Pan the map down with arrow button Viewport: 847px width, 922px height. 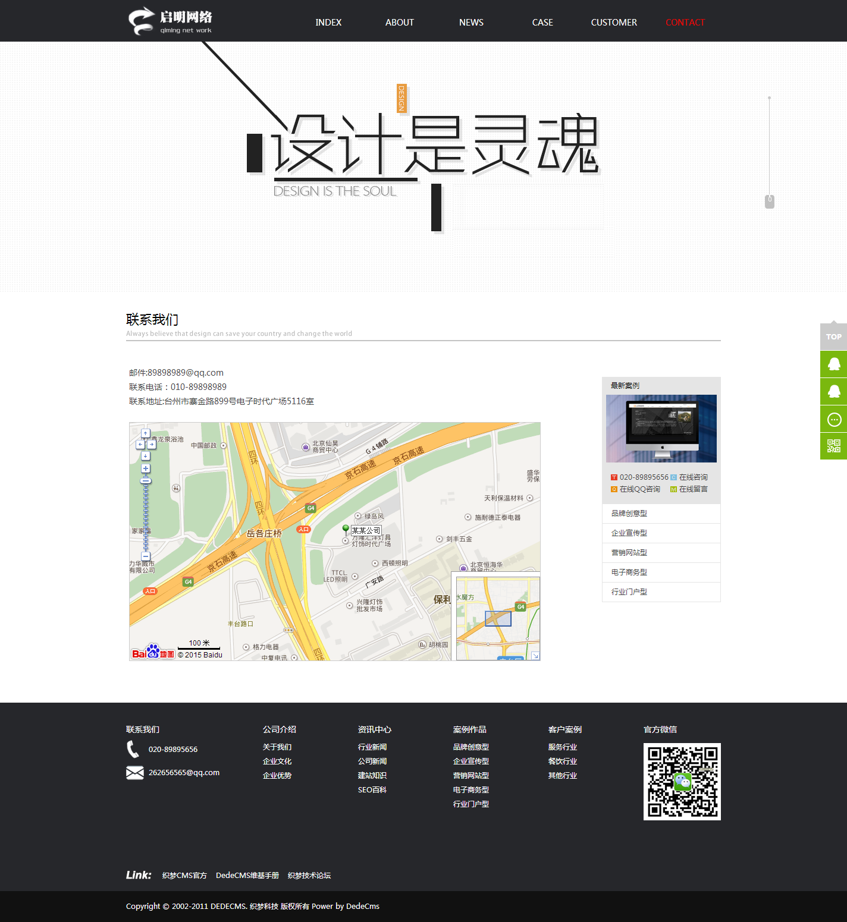coord(146,456)
